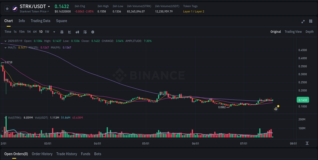Click the date range calendar icon
Viewport: 318px width, 160px height.
[62, 32]
